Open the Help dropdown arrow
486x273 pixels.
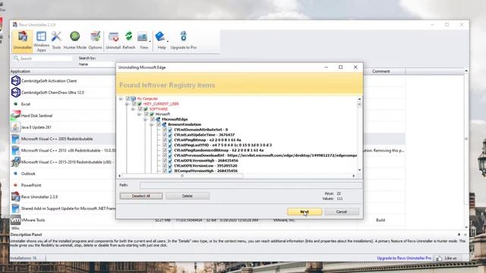click(168, 42)
